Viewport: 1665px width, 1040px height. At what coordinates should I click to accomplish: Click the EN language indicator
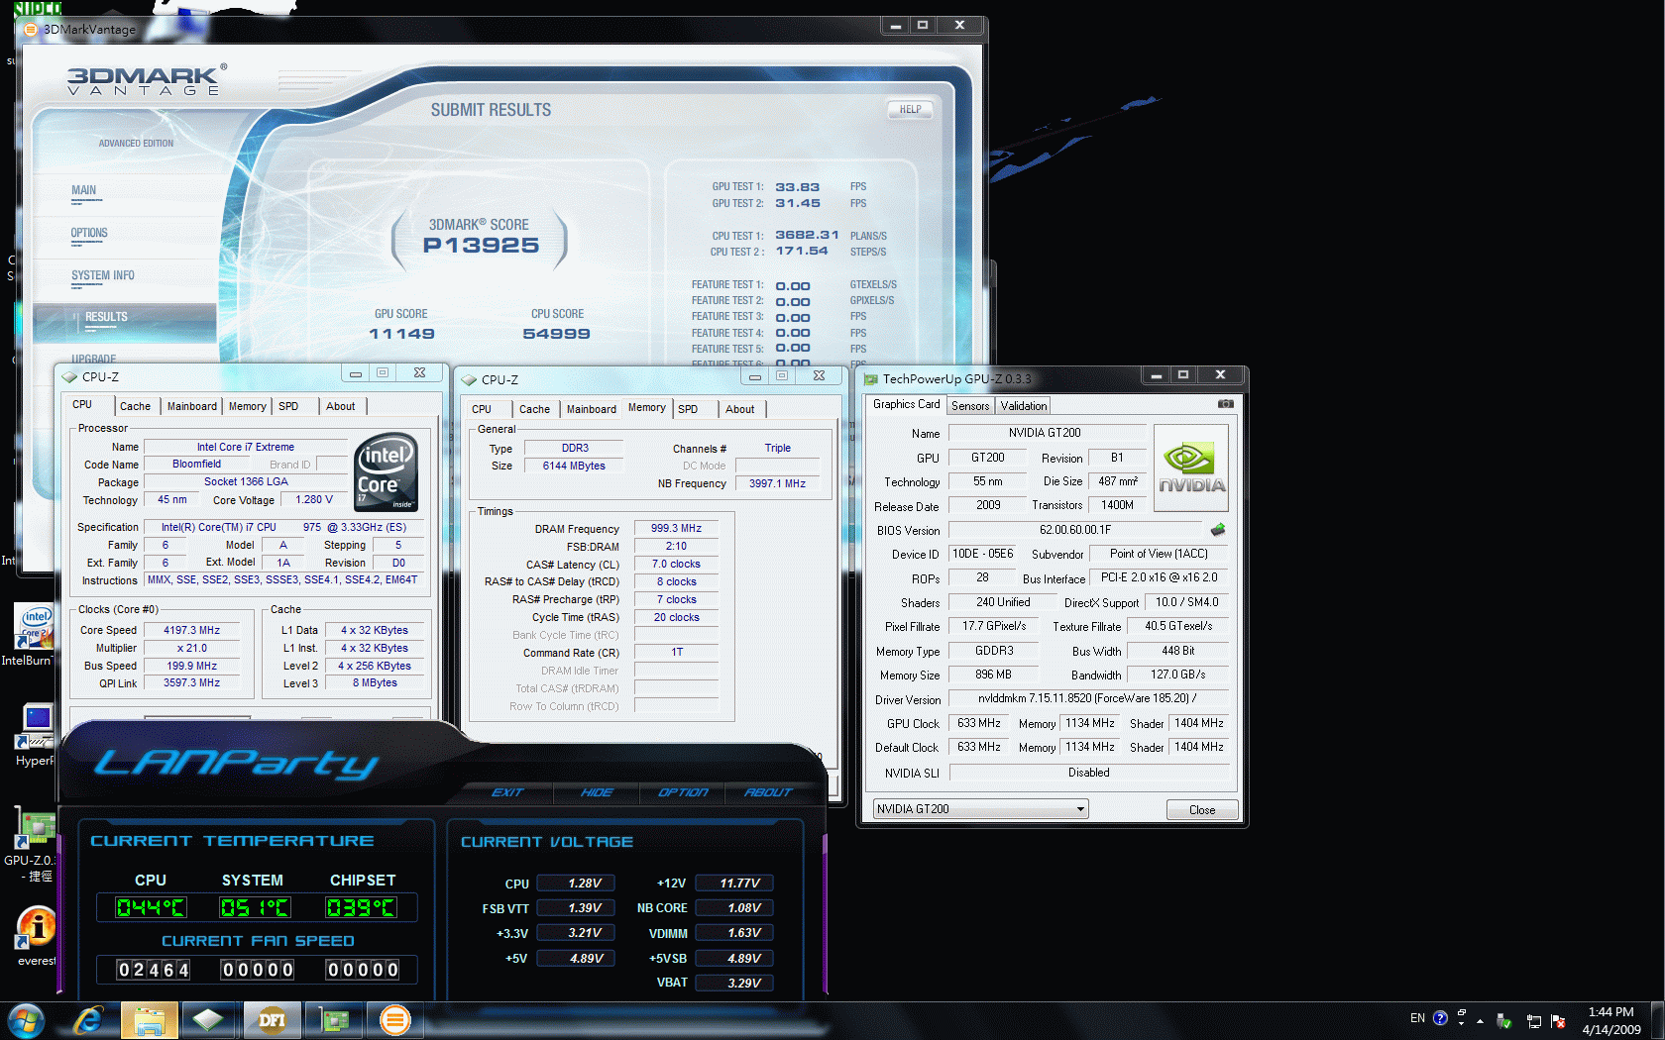1417,1018
